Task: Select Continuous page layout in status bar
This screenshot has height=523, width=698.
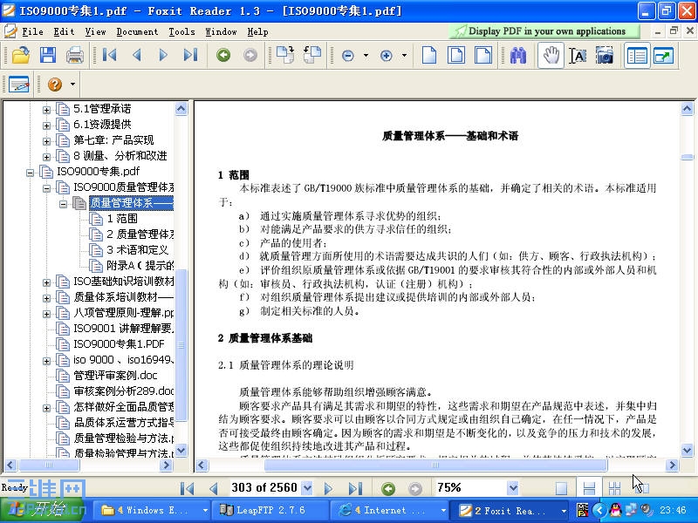Action: (x=589, y=488)
